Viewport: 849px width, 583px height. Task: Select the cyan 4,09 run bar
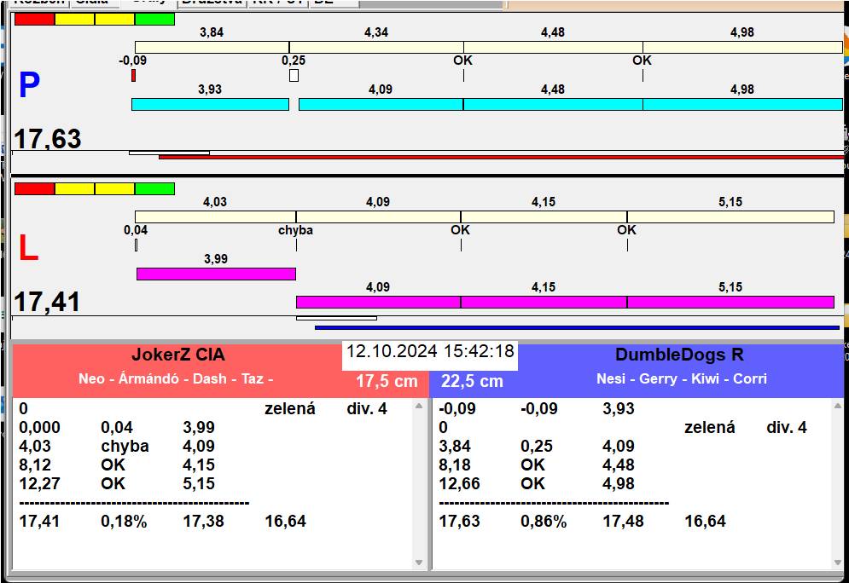[x=381, y=104]
